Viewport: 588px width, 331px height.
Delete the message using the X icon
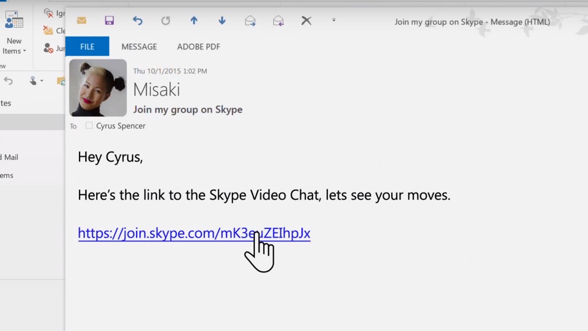[x=306, y=21]
